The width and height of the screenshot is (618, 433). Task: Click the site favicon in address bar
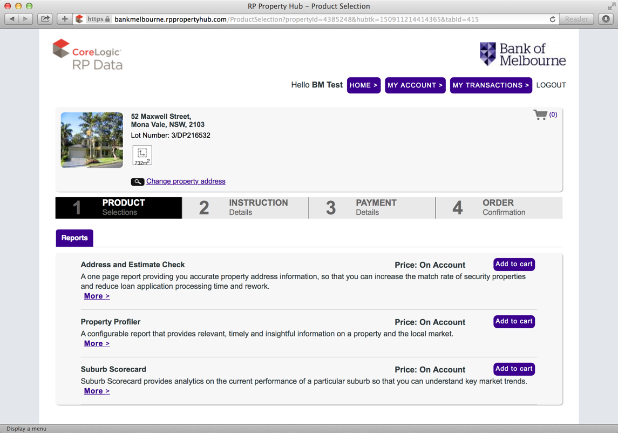(80, 19)
